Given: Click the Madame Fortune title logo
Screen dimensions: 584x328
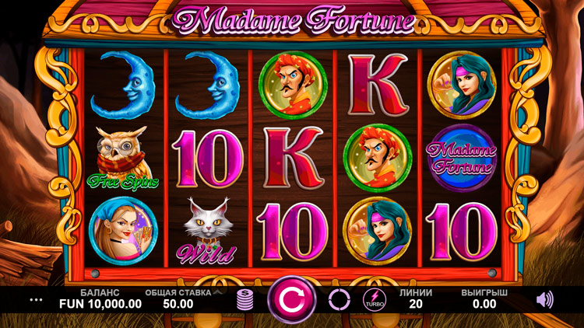Looking at the screenshot, I should click(293, 20).
